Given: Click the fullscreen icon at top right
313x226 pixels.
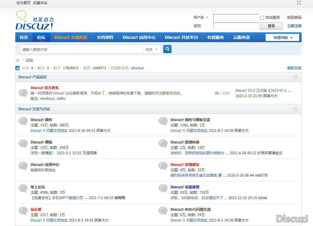Looking at the screenshot, I should click(299, 3).
